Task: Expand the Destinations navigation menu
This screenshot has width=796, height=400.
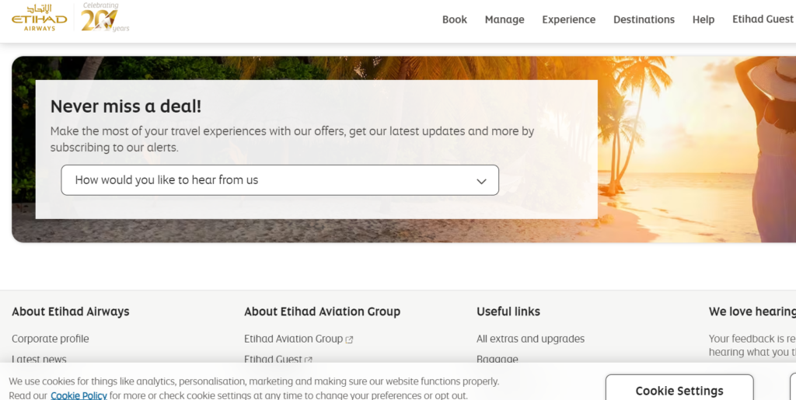Action: (x=644, y=19)
